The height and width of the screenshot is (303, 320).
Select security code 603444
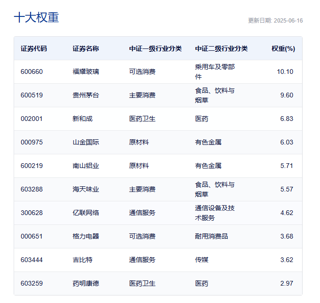(32, 260)
